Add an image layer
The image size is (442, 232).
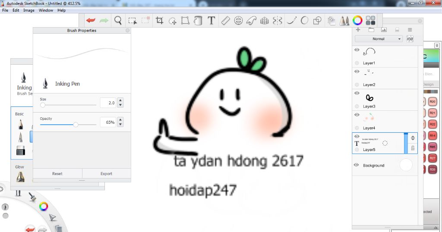coord(384,30)
